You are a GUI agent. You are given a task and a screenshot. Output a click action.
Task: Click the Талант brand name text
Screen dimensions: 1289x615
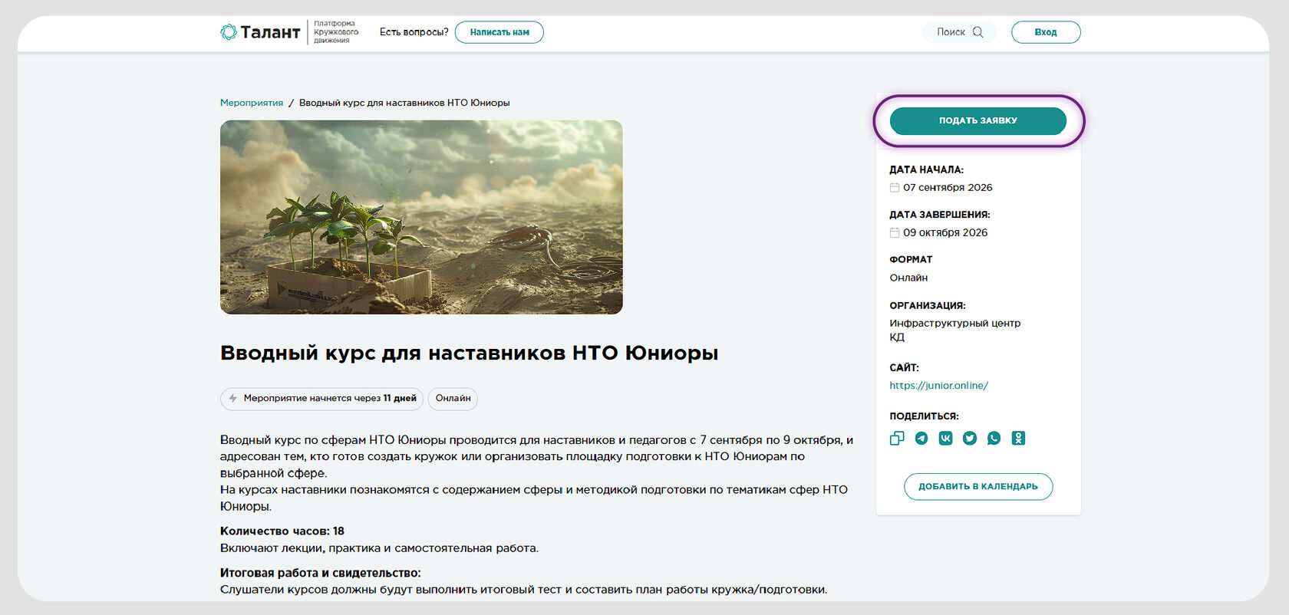(x=270, y=32)
